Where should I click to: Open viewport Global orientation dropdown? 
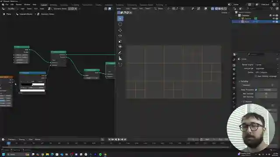pos(159,9)
